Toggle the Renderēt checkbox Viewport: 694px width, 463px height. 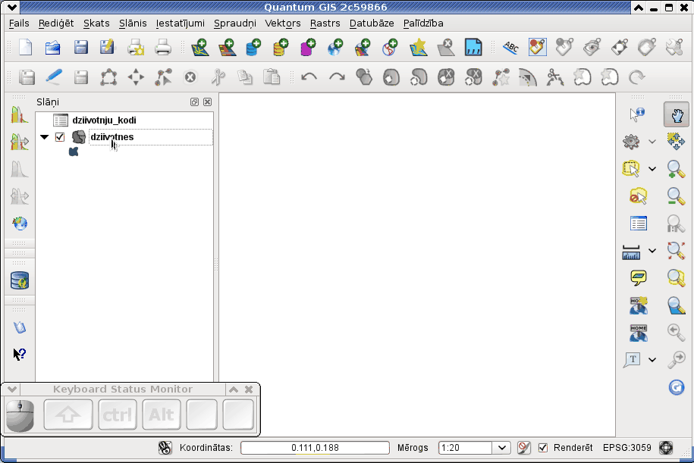click(x=542, y=448)
